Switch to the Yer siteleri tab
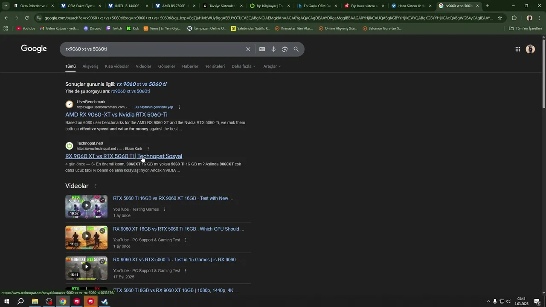The height and width of the screenshot is (307, 546). coord(215,66)
